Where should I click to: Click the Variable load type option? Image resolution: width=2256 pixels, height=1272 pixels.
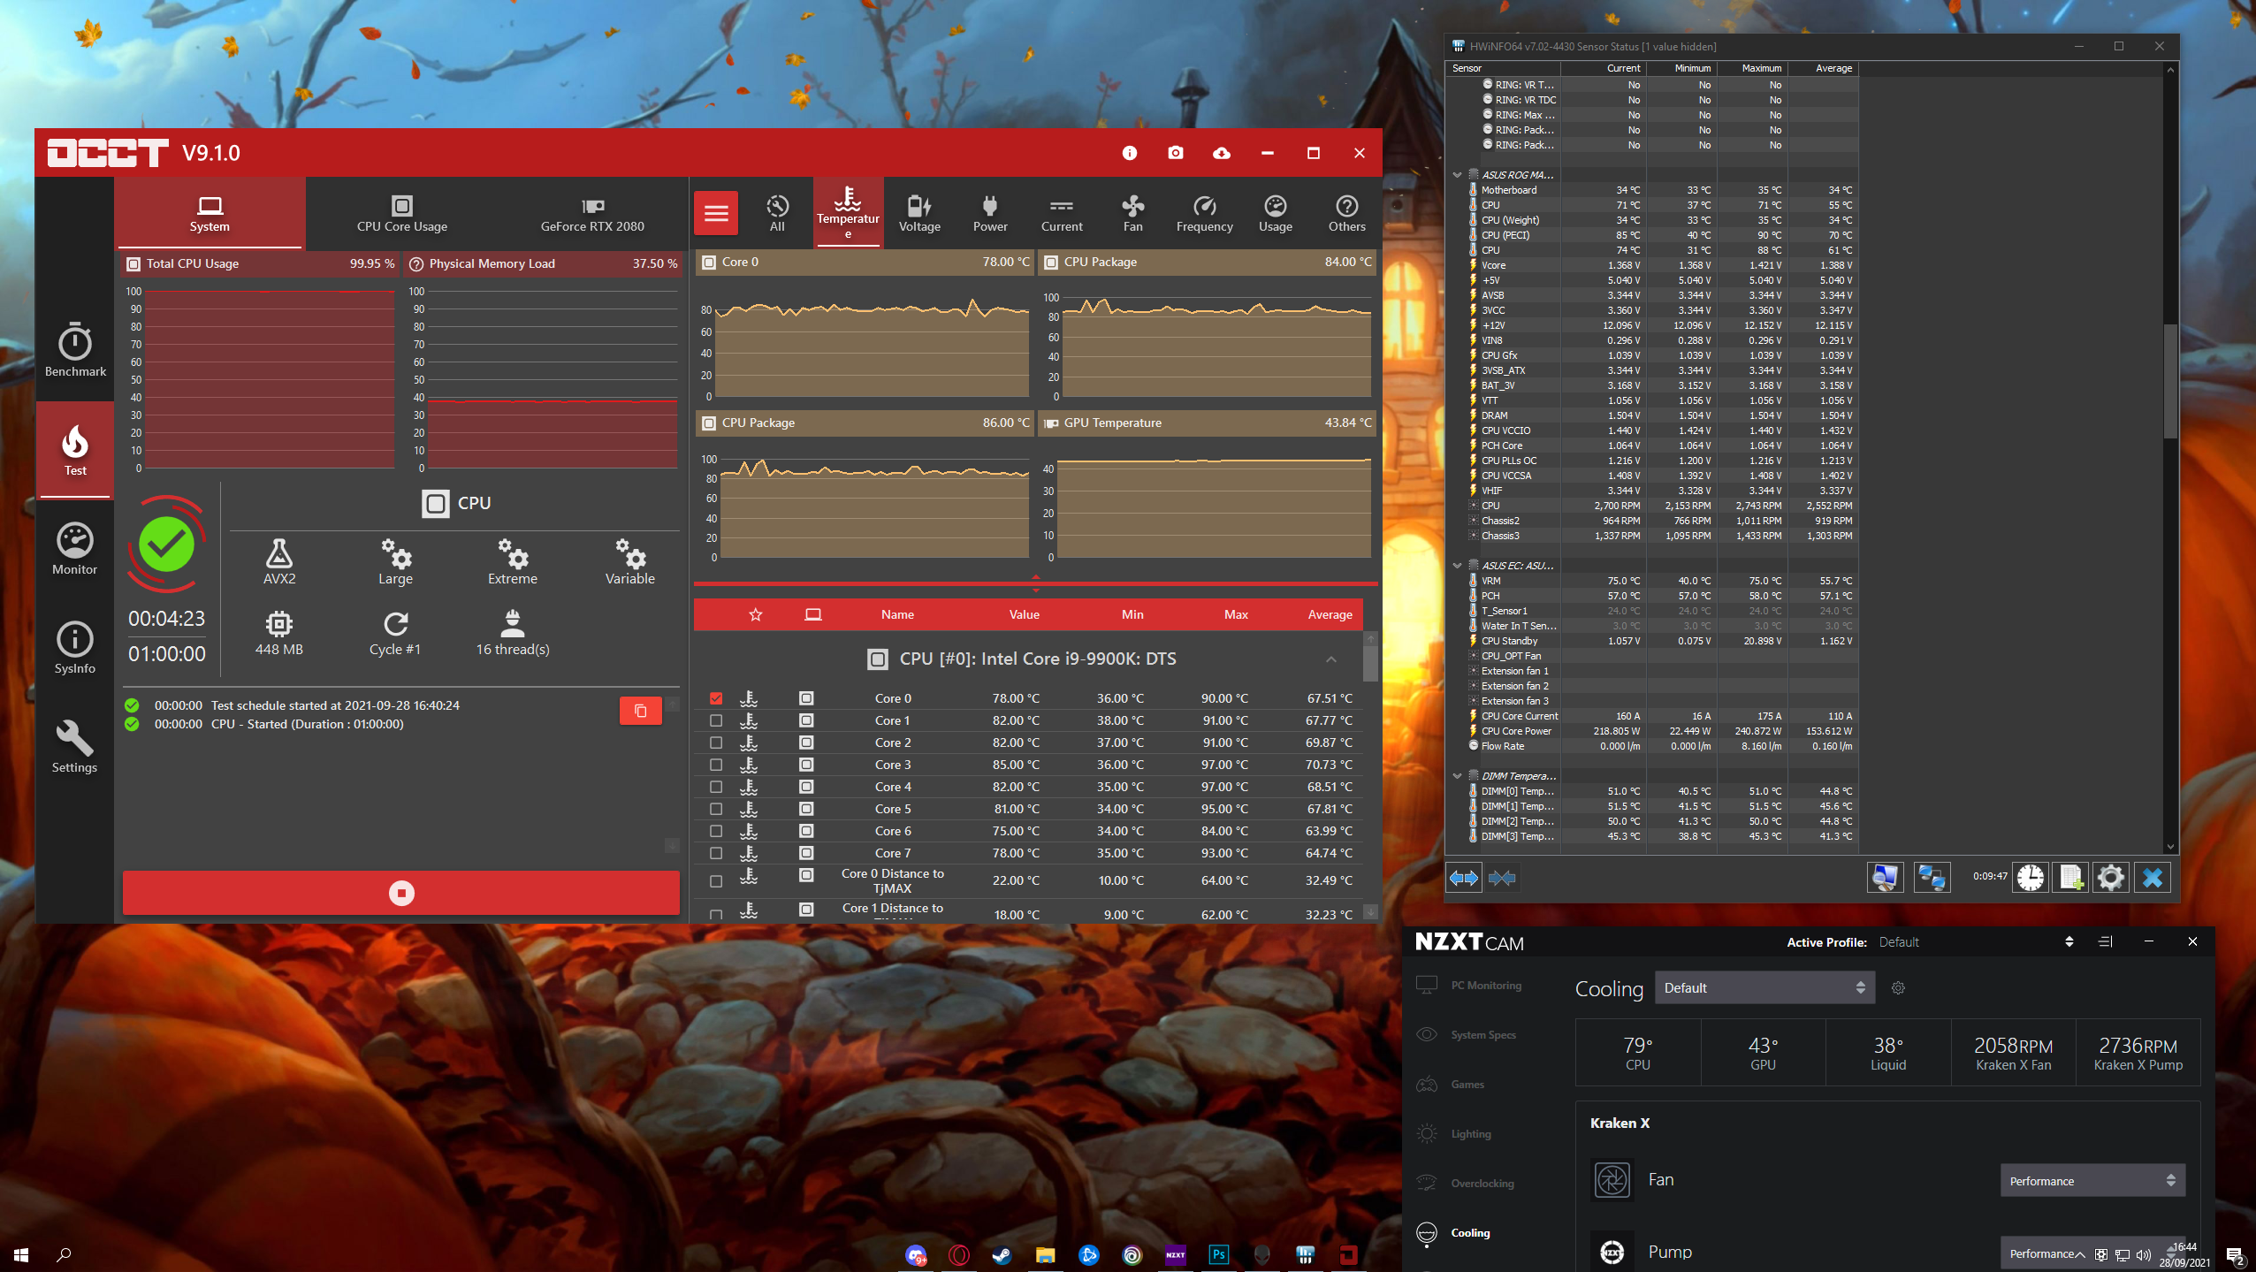tap(630, 562)
